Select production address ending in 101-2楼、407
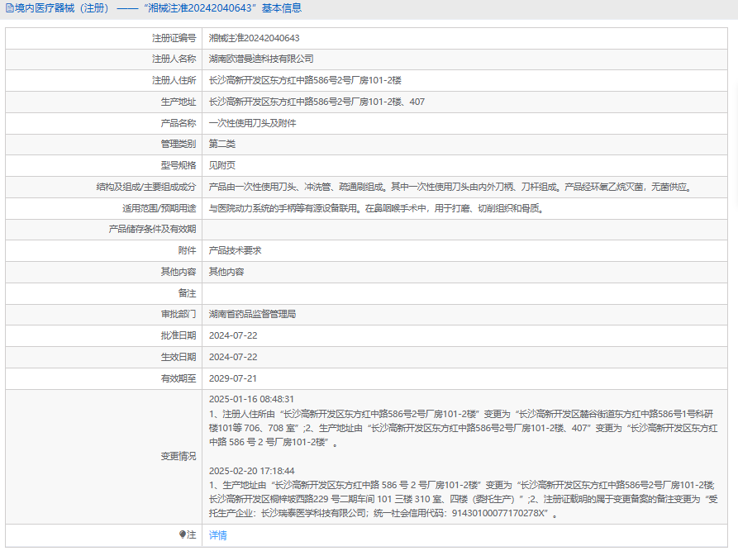This screenshot has width=738, height=551. 317,102
